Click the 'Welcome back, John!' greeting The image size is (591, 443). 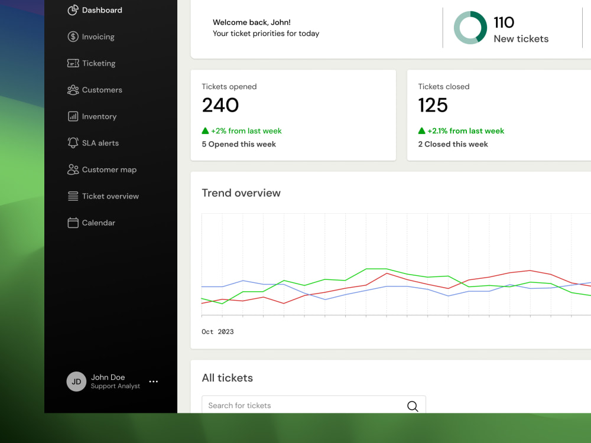pos(251,22)
